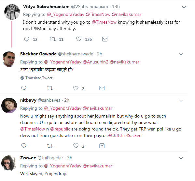Reply to nitbavy's tweet

point(24,146)
